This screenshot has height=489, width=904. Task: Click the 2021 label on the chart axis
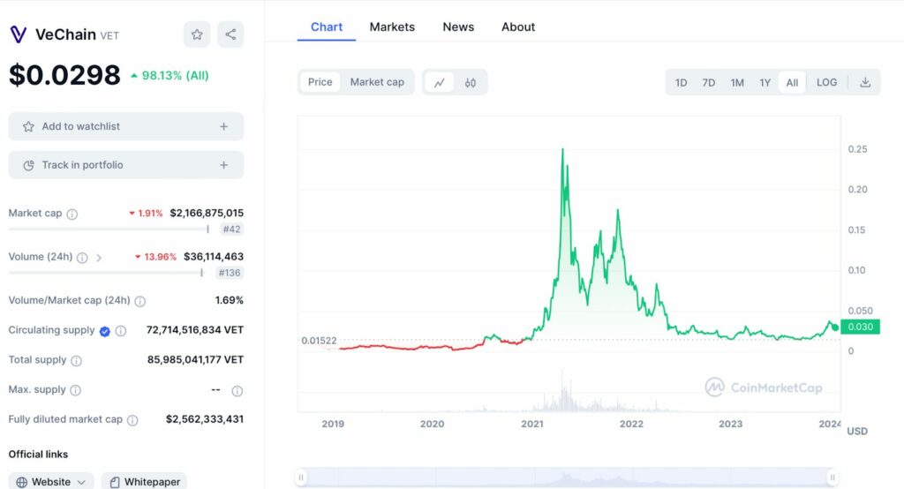(532, 424)
